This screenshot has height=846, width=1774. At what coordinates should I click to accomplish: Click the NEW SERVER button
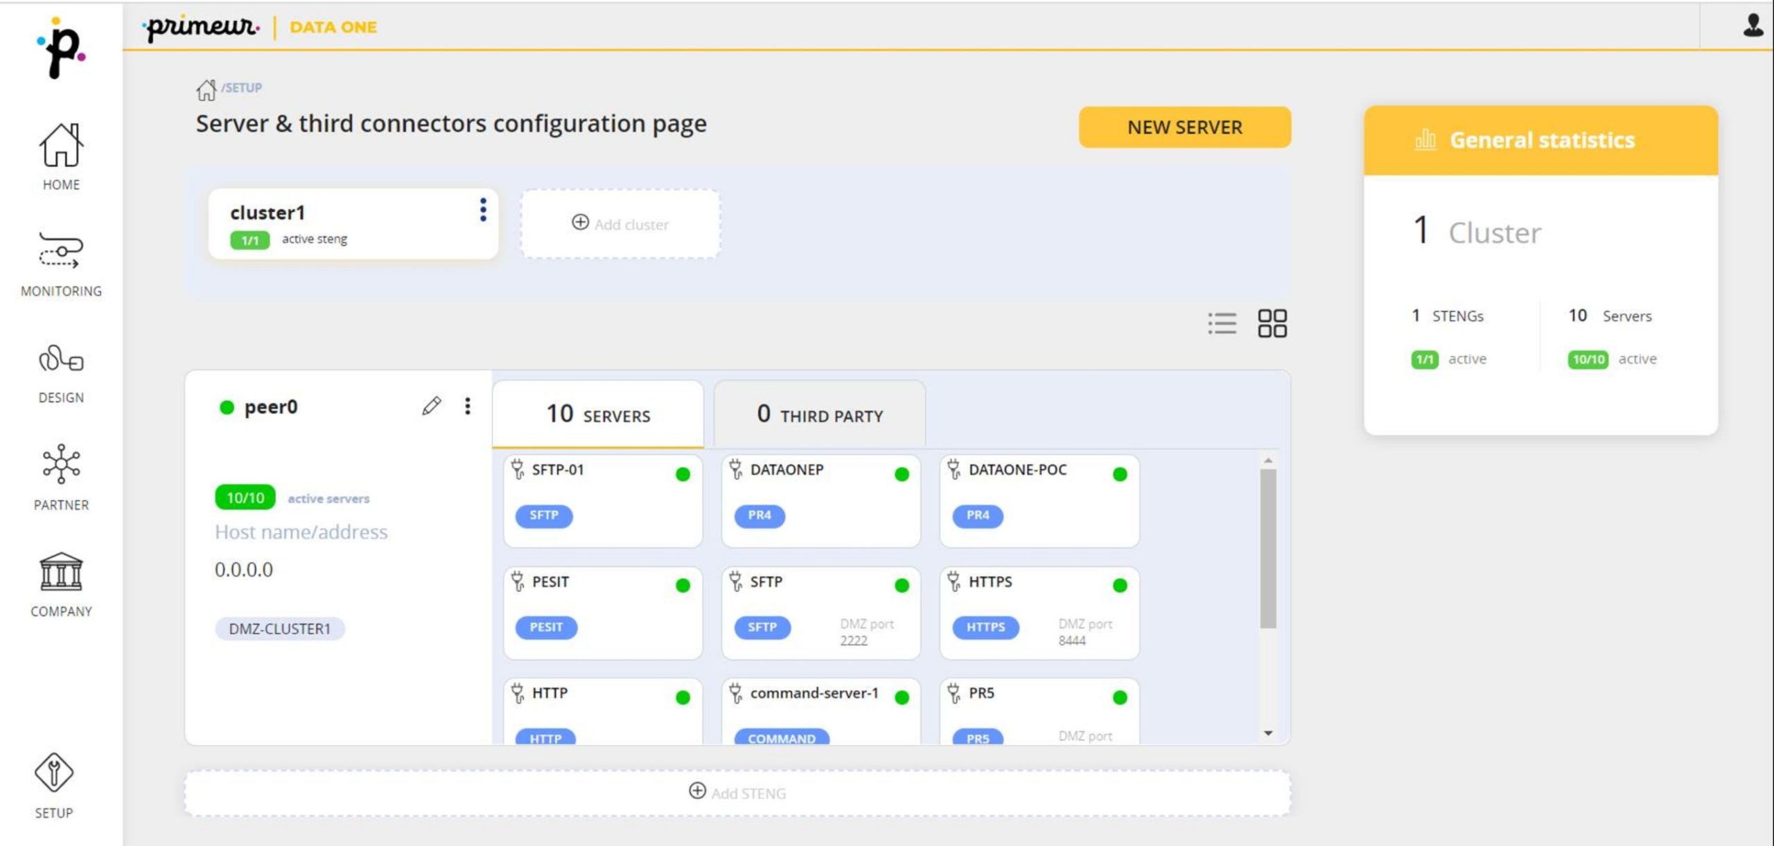[x=1185, y=127]
